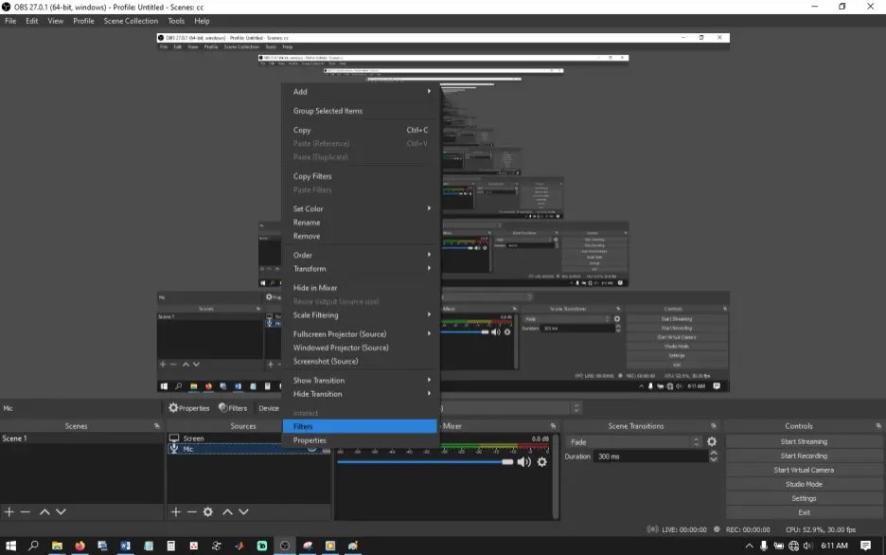Expand Show Transition submenu
This screenshot has height=555, width=886.
coord(360,381)
